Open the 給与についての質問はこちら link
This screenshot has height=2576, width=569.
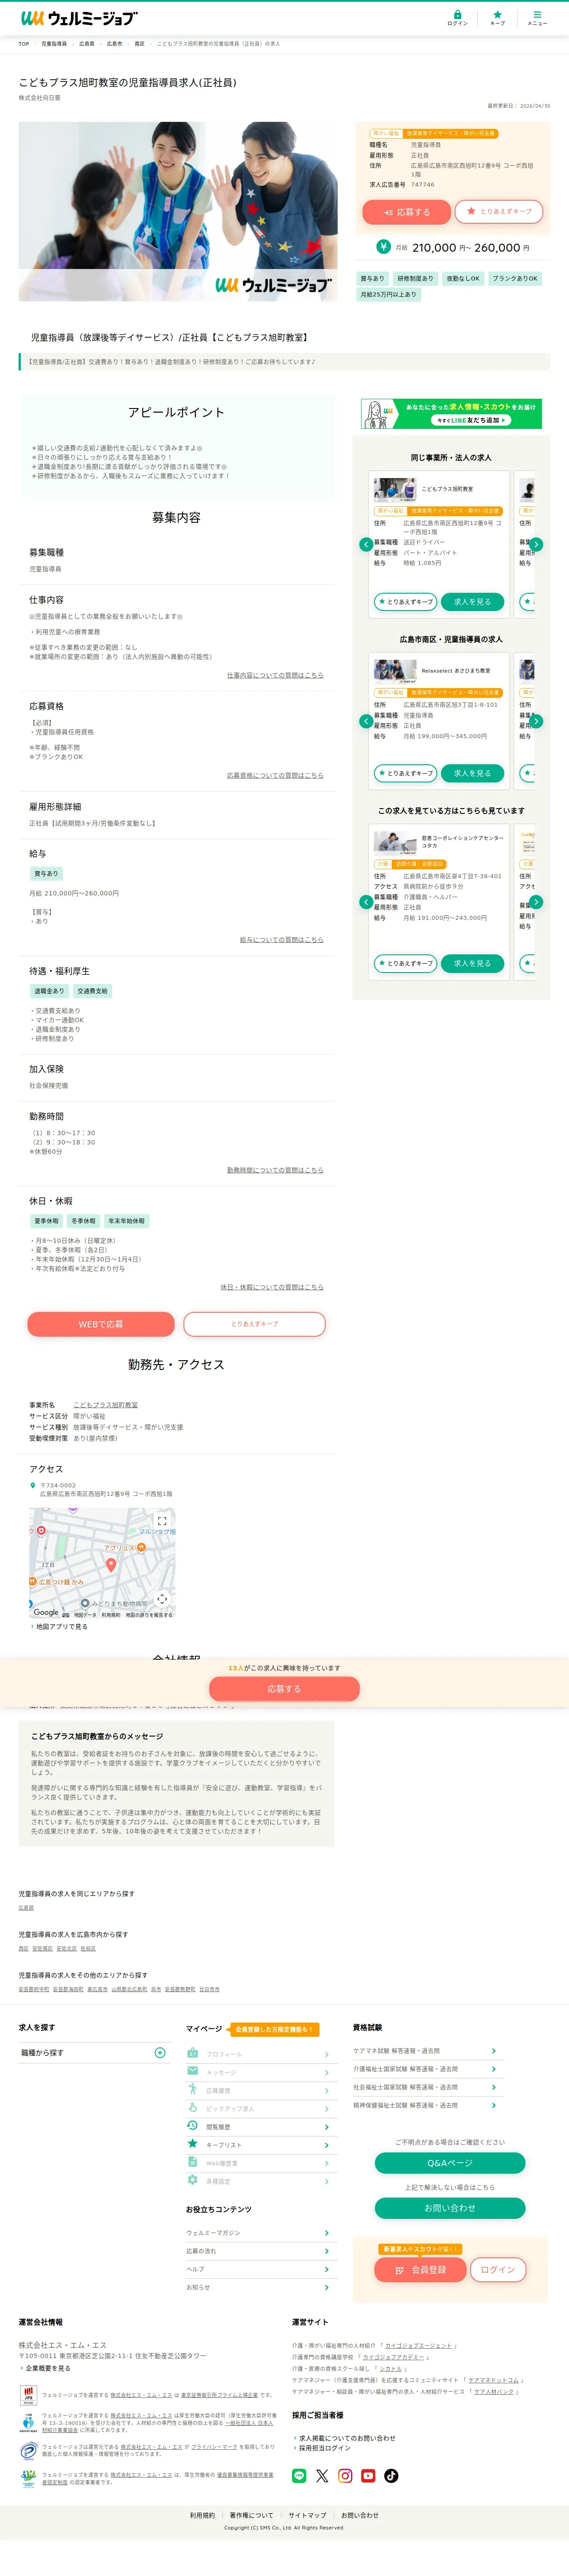click(x=282, y=940)
